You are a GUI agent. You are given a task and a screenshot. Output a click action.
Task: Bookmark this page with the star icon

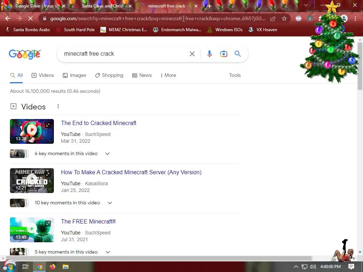pyautogui.click(x=284, y=18)
